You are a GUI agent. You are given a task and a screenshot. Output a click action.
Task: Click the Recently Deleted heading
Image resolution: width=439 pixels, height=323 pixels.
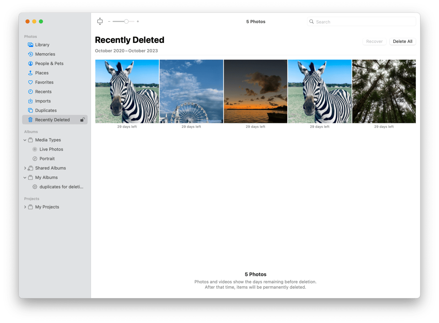[130, 40]
